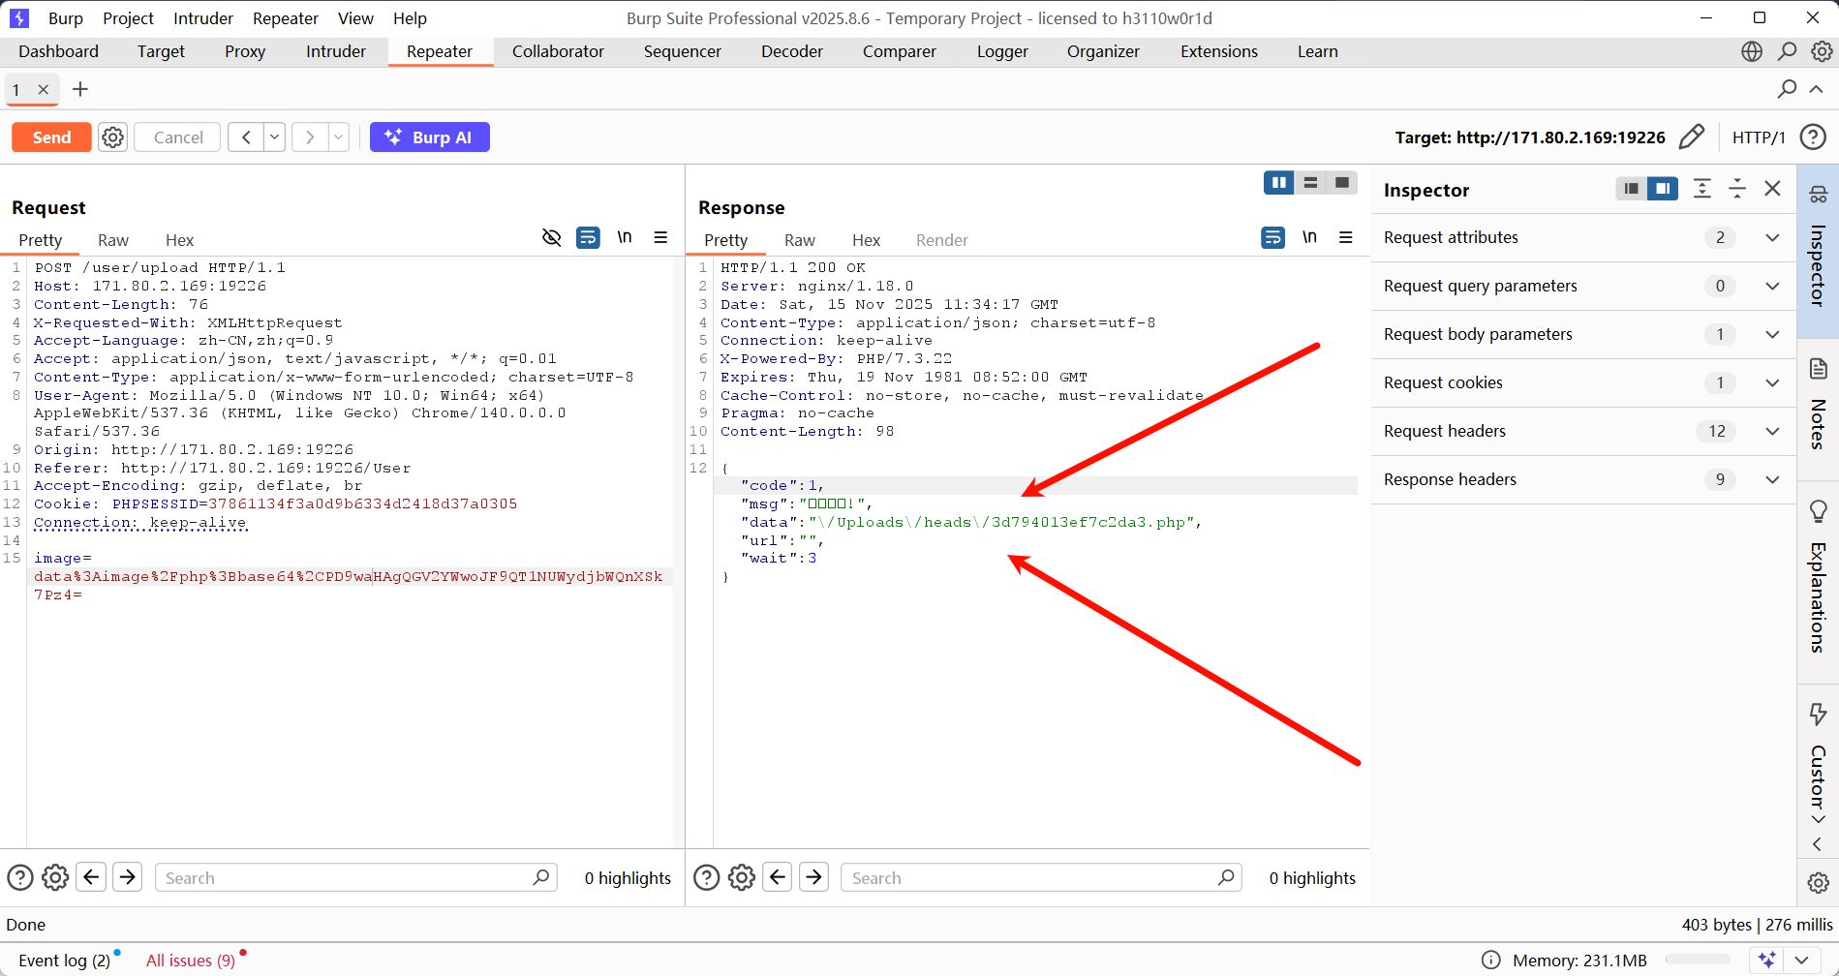
Task: Expand Response headers section
Action: coord(1583,479)
